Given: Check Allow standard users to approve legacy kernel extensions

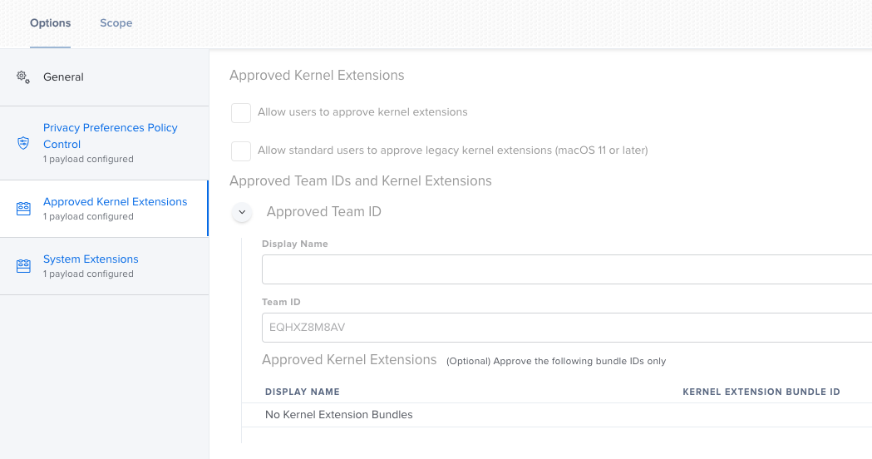Looking at the screenshot, I should coord(241,151).
